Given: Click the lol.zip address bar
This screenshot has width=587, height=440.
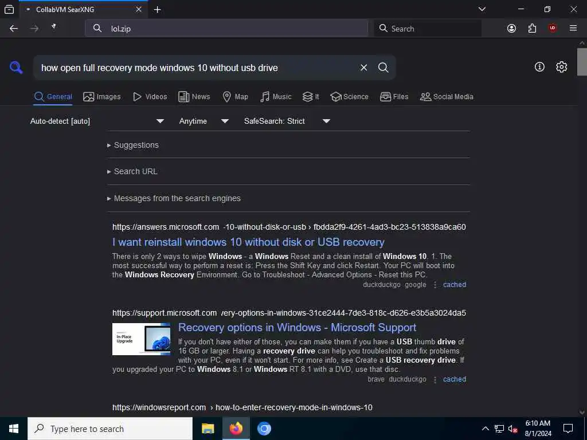Looking at the screenshot, I should click(x=226, y=29).
